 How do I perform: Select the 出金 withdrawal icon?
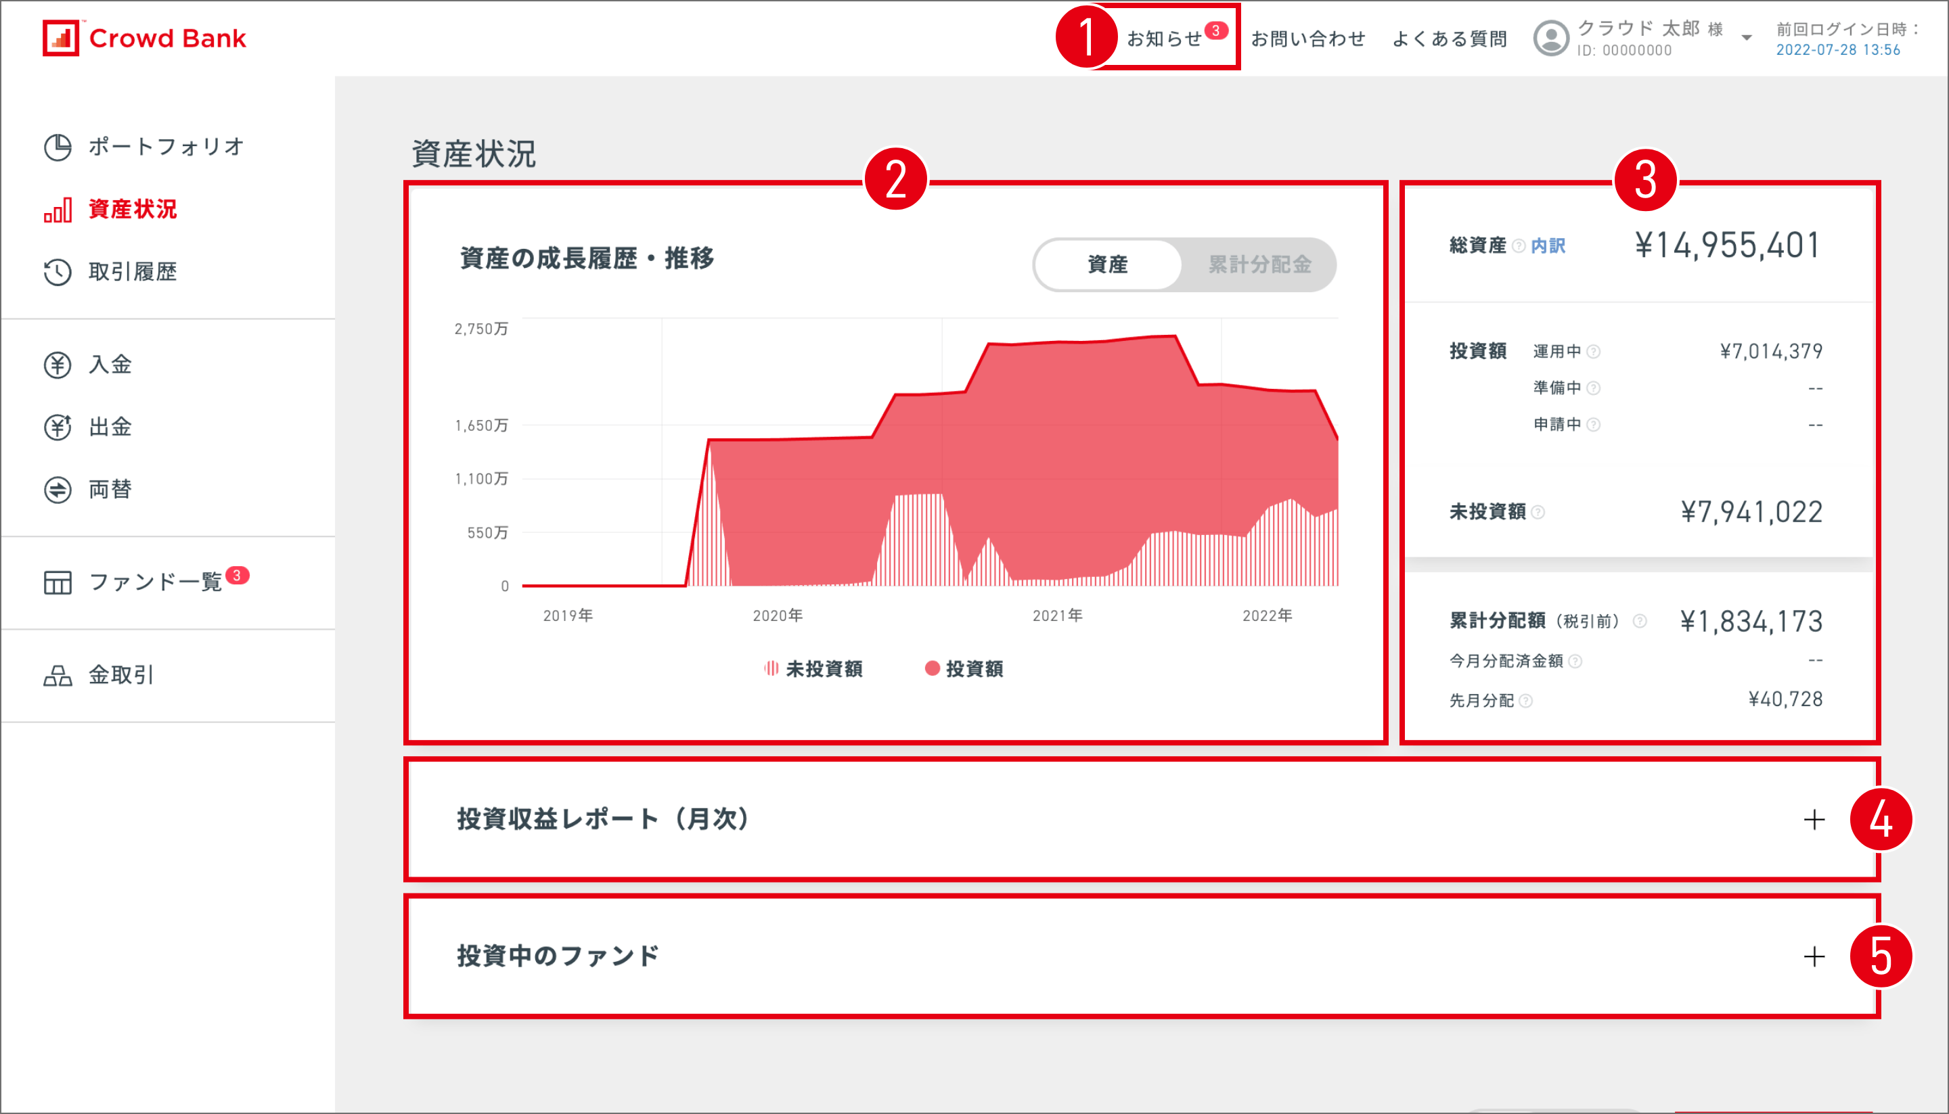58,427
